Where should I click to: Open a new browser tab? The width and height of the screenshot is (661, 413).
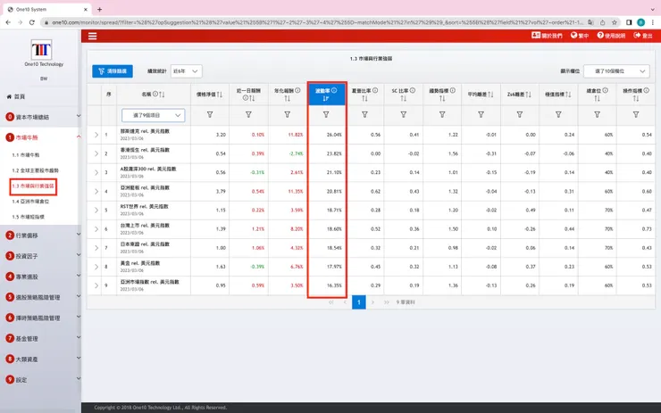(99, 9)
